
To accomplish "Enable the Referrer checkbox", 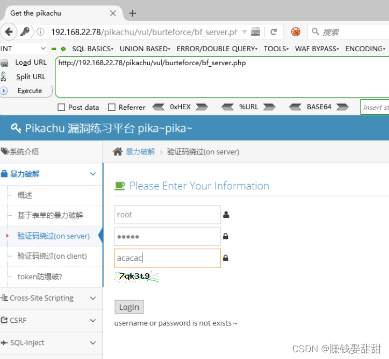I will tap(112, 107).
